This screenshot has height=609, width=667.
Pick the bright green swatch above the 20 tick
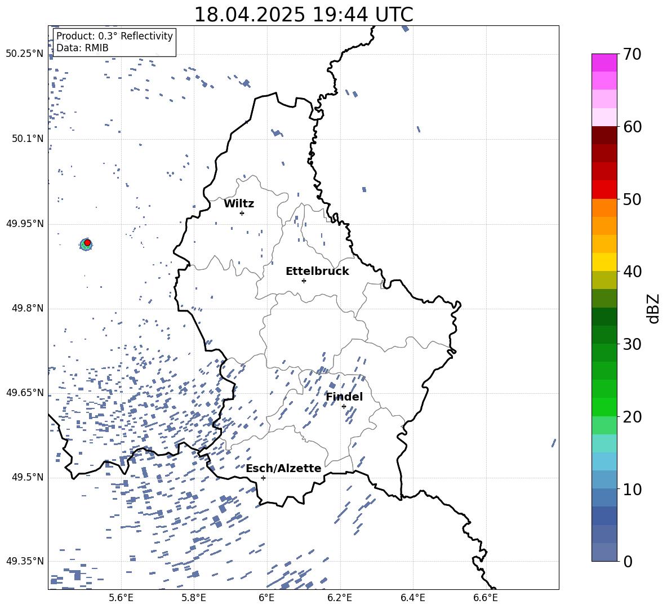604,407
